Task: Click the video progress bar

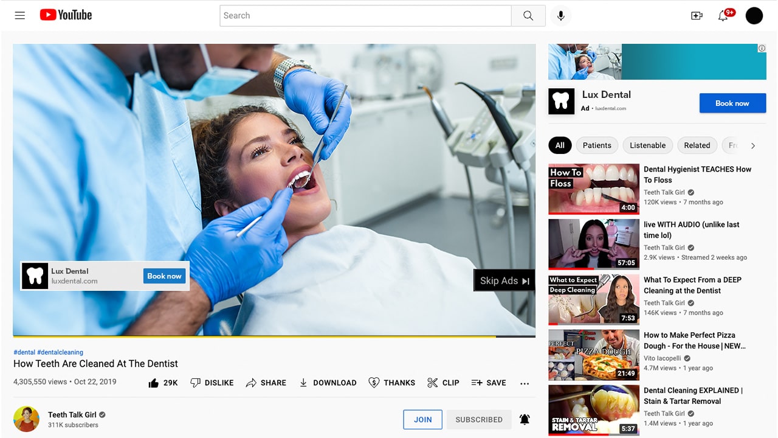Action: [x=274, y=336]
